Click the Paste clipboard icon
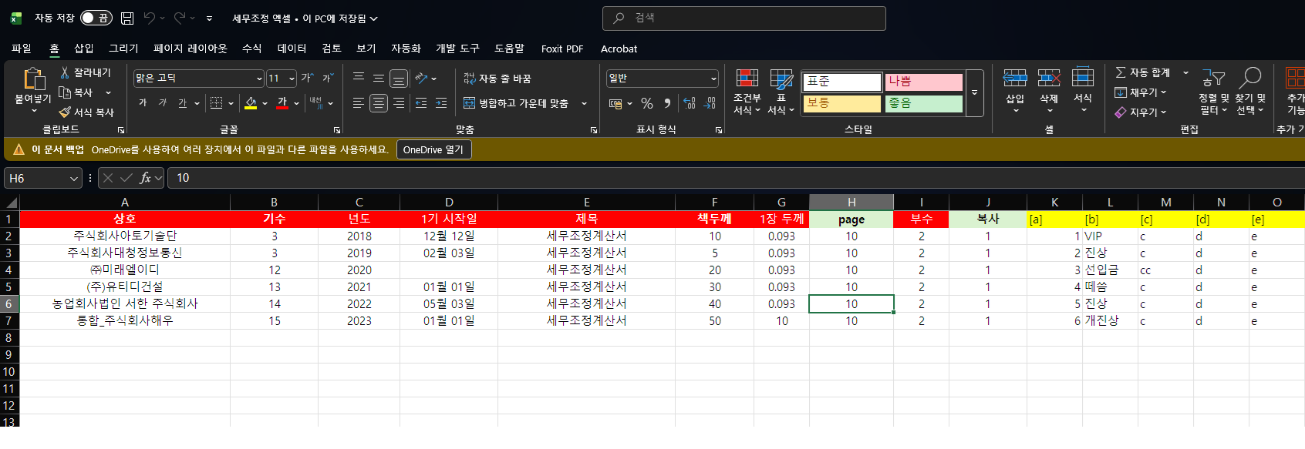The width and height of the screenshot is (1305, 449). coord(33,79)
